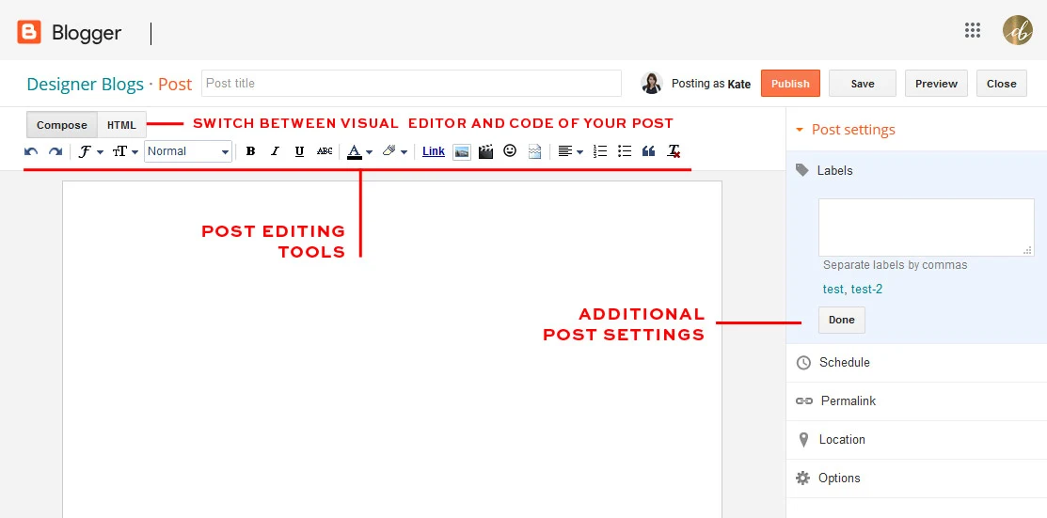This screenshot has width=1047, height=518.
Task: Click the Post title field
Action: coord(411,84)
